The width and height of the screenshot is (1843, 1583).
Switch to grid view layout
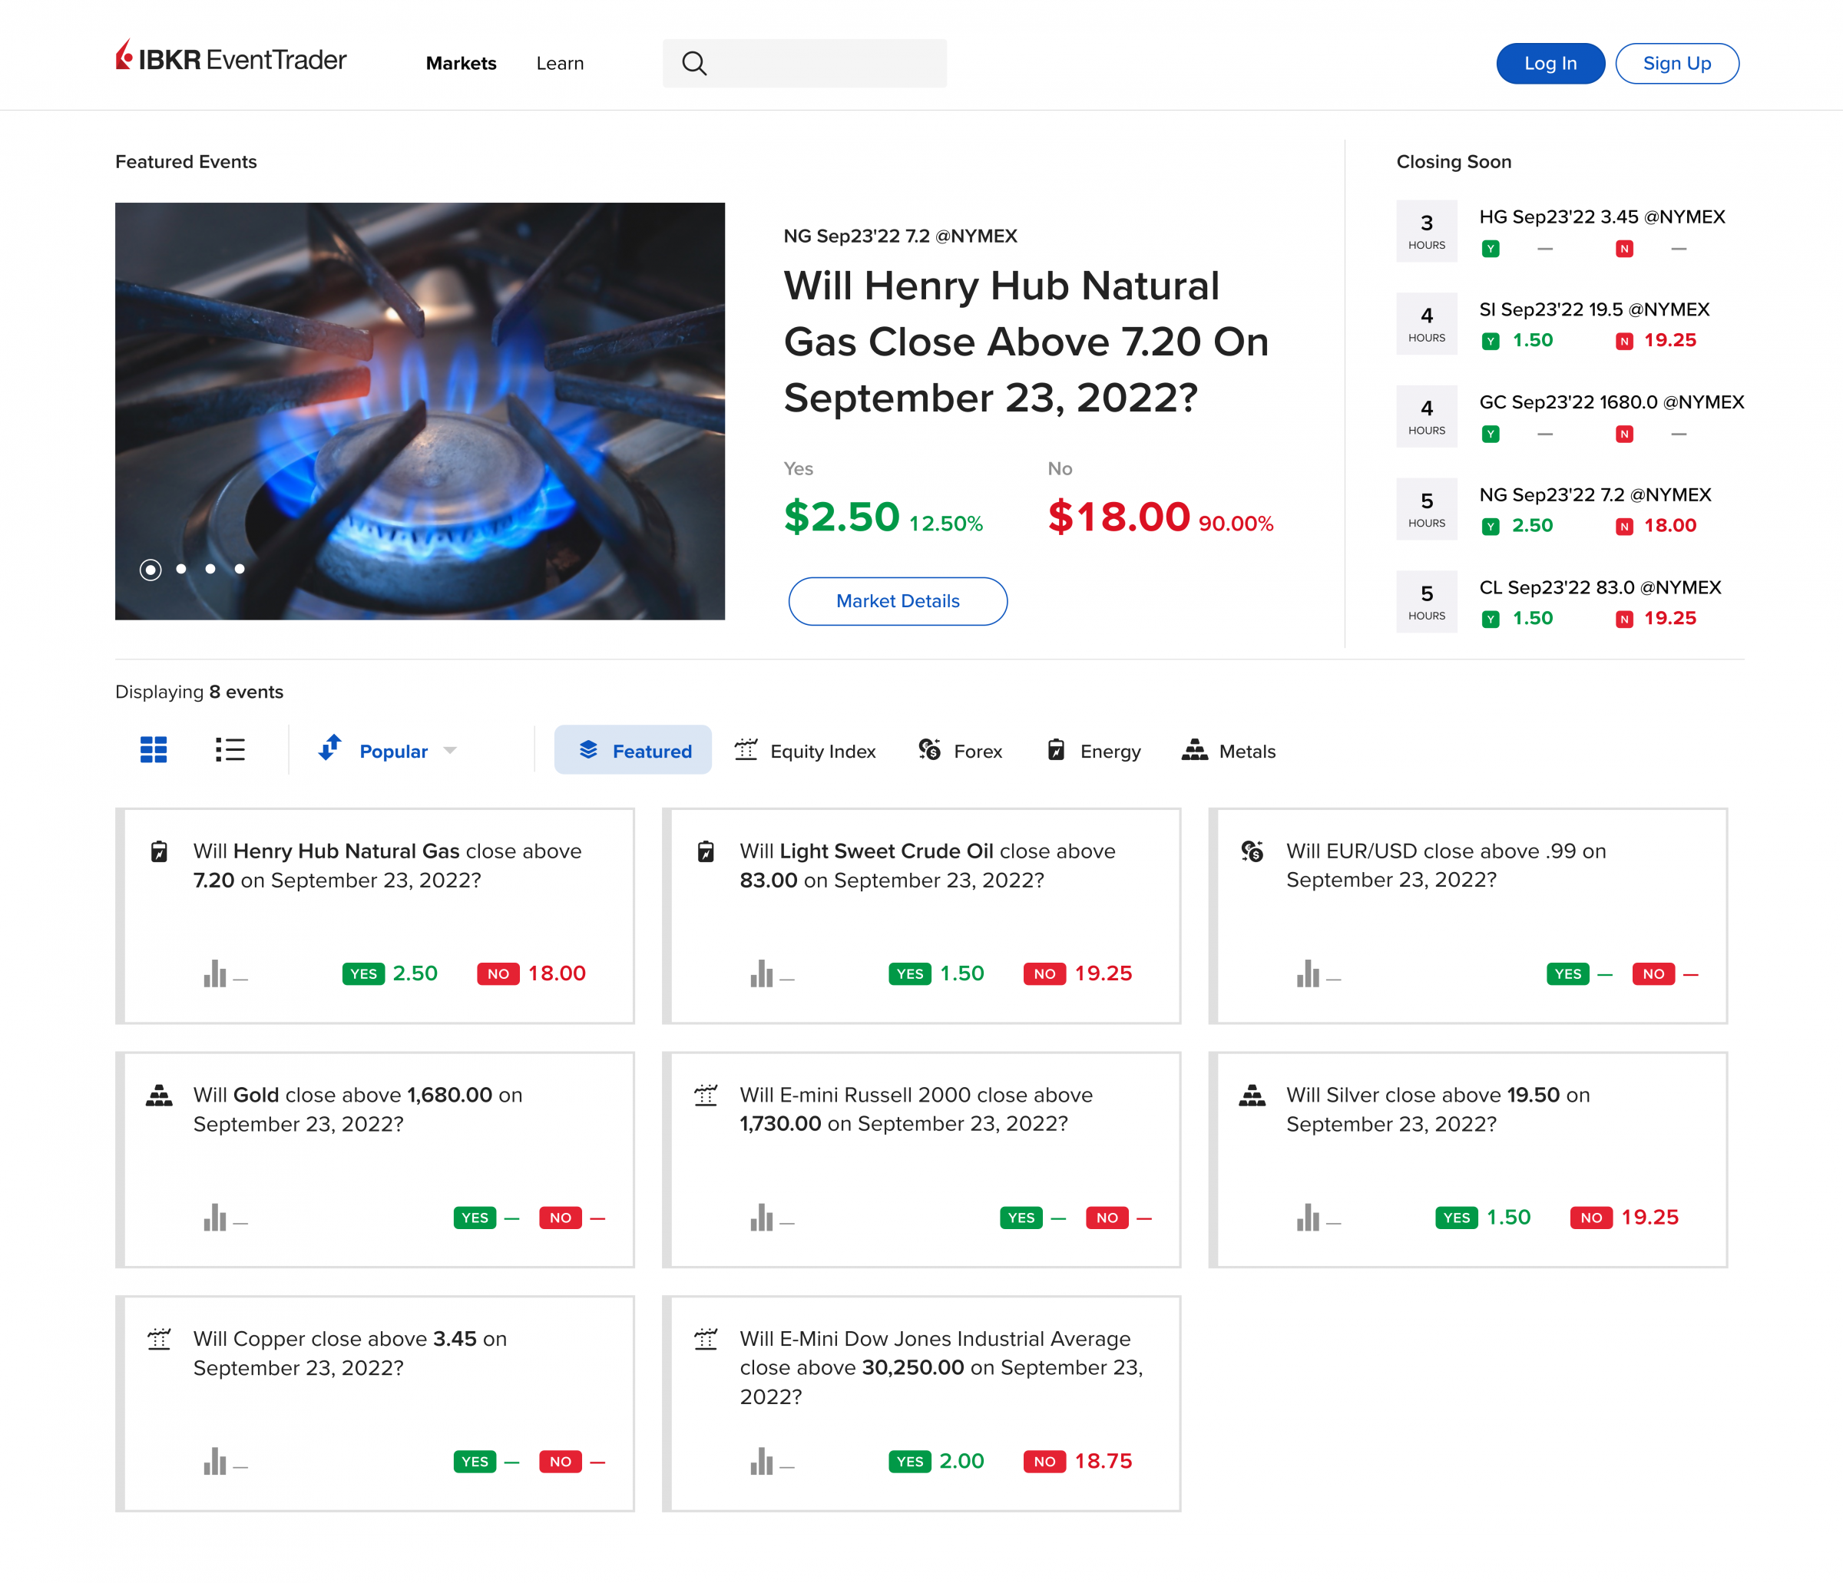(154, 750)
